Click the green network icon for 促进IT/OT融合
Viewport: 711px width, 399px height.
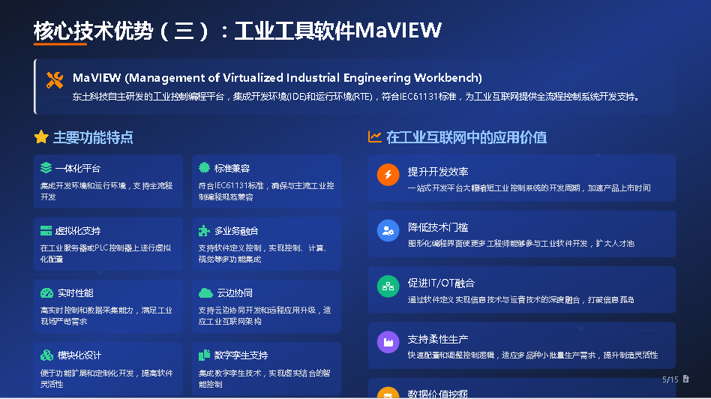point(388,286)
